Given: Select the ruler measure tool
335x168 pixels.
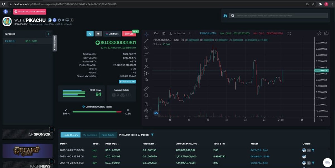Looking at the screenshot, I should pos(146,89).
